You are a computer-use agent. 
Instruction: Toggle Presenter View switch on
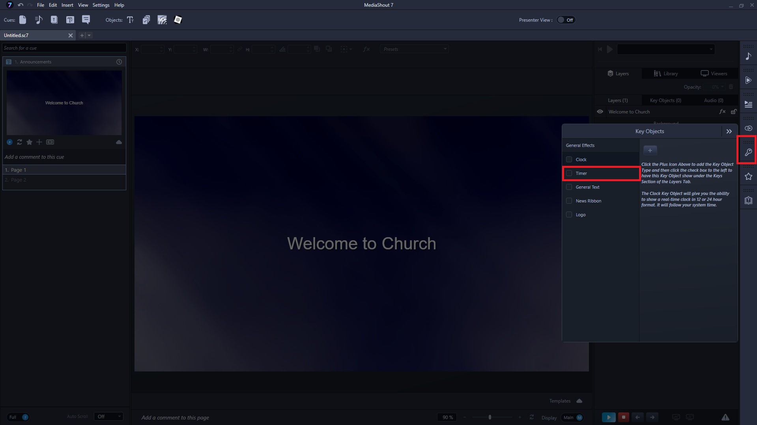[565, 20]
